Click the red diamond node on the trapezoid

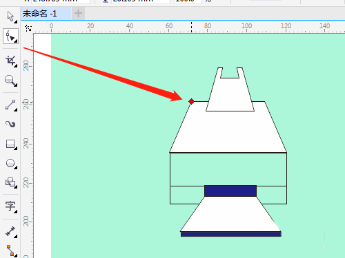coord(191,101)
